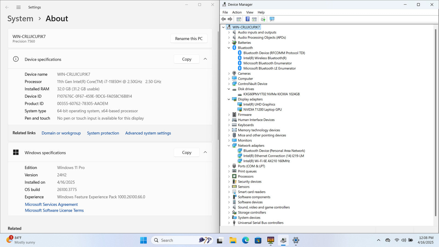Collapse the WIN-CRLUICUPJK7 root node
Viewport: 439px width, 247px height.
tap(223, 27)
